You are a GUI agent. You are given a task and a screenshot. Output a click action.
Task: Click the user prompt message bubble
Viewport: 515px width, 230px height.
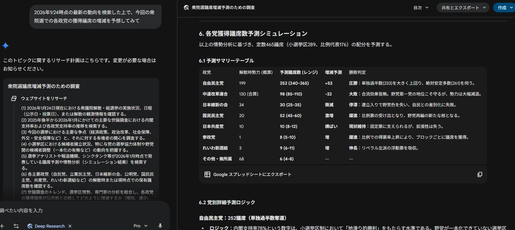tap(95, 17)
